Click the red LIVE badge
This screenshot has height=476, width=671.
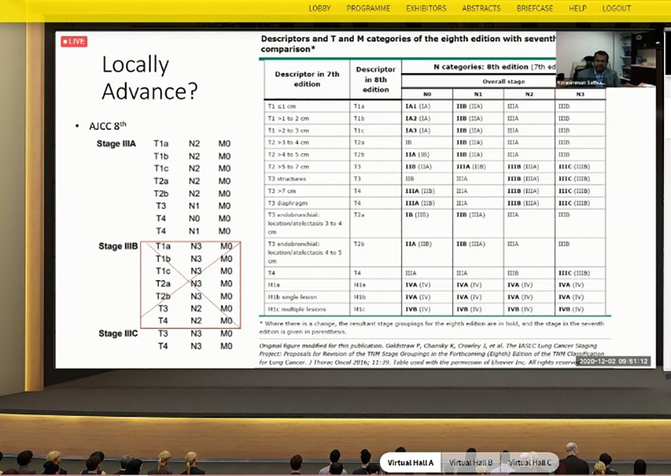(74, 41)
